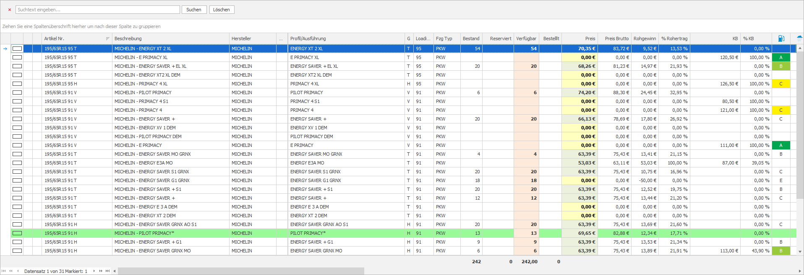Tick checkbox for MICHELIN - PILOT PRIMACY* green row
Viewport: 804px width, 275px height.
[17, 233]
